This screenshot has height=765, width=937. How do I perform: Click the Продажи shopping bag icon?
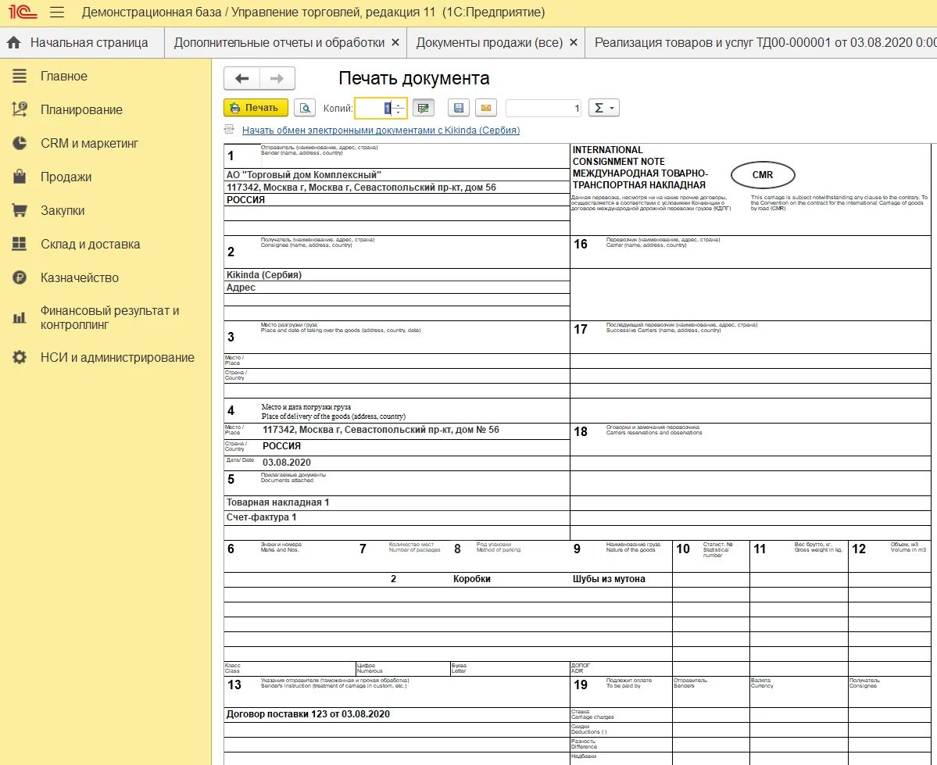[x=19, y=177]
